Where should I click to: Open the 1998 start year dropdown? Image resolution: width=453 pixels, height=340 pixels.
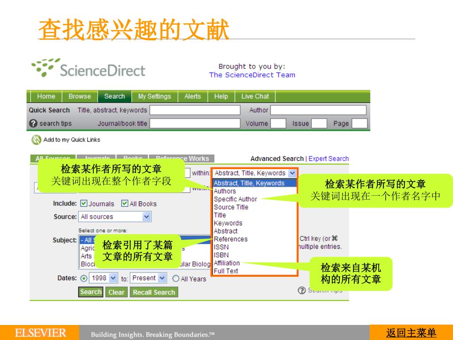103,278
